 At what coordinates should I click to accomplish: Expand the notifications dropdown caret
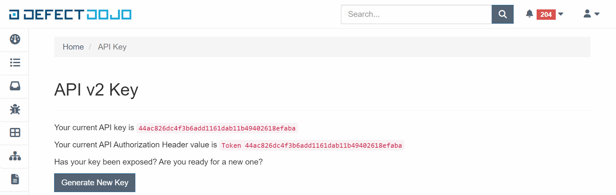point(561,14)
